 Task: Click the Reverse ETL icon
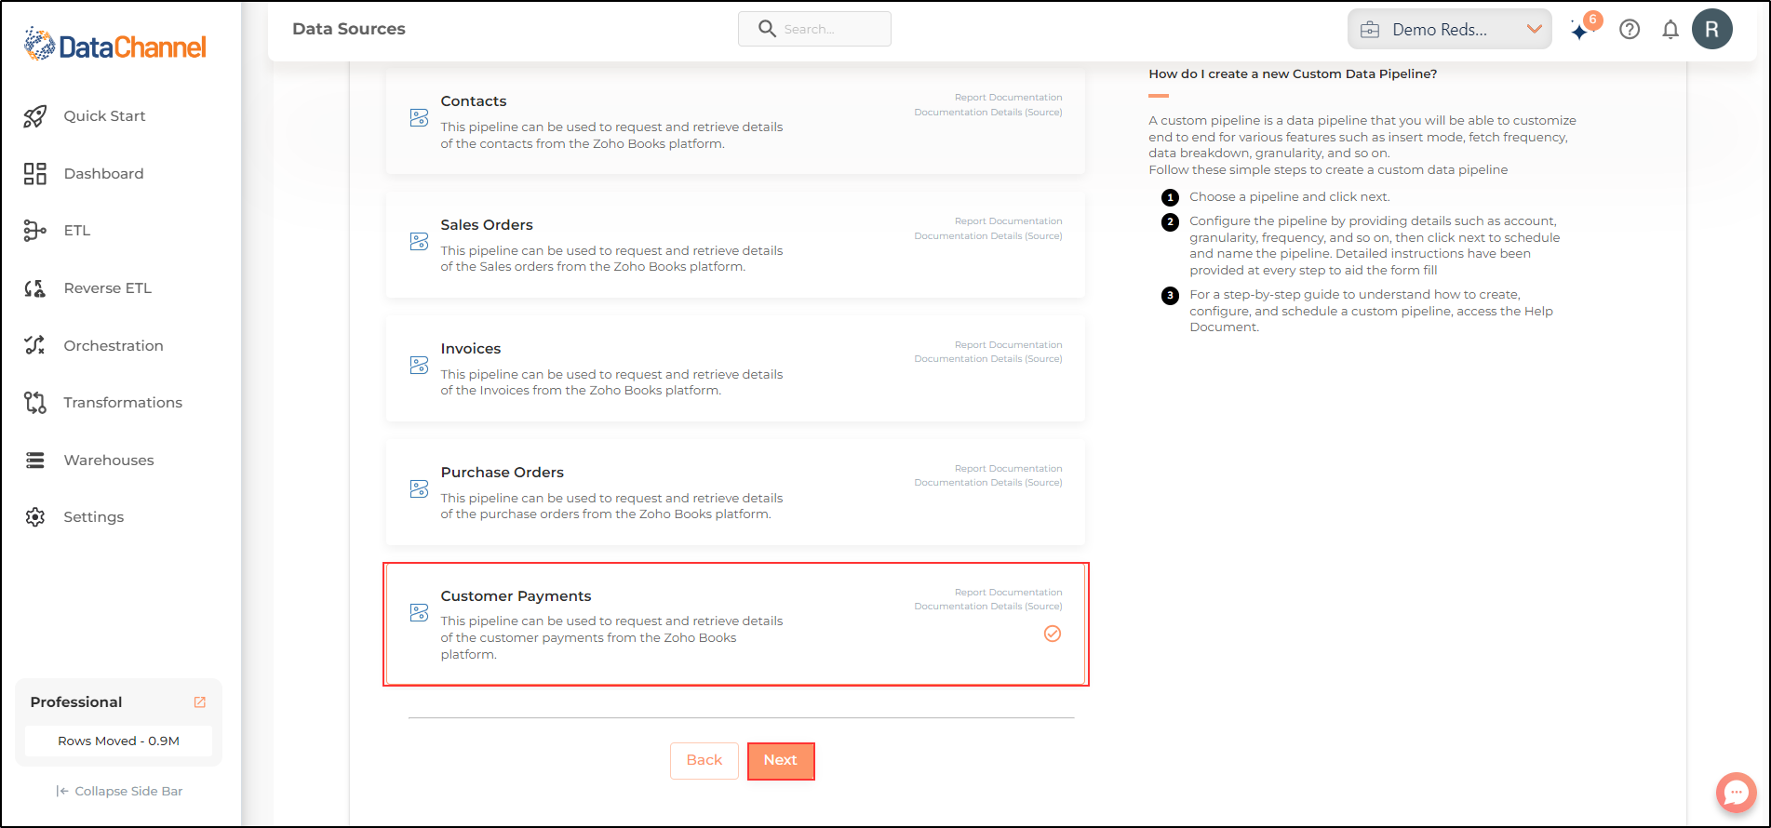tap(35, 288)
